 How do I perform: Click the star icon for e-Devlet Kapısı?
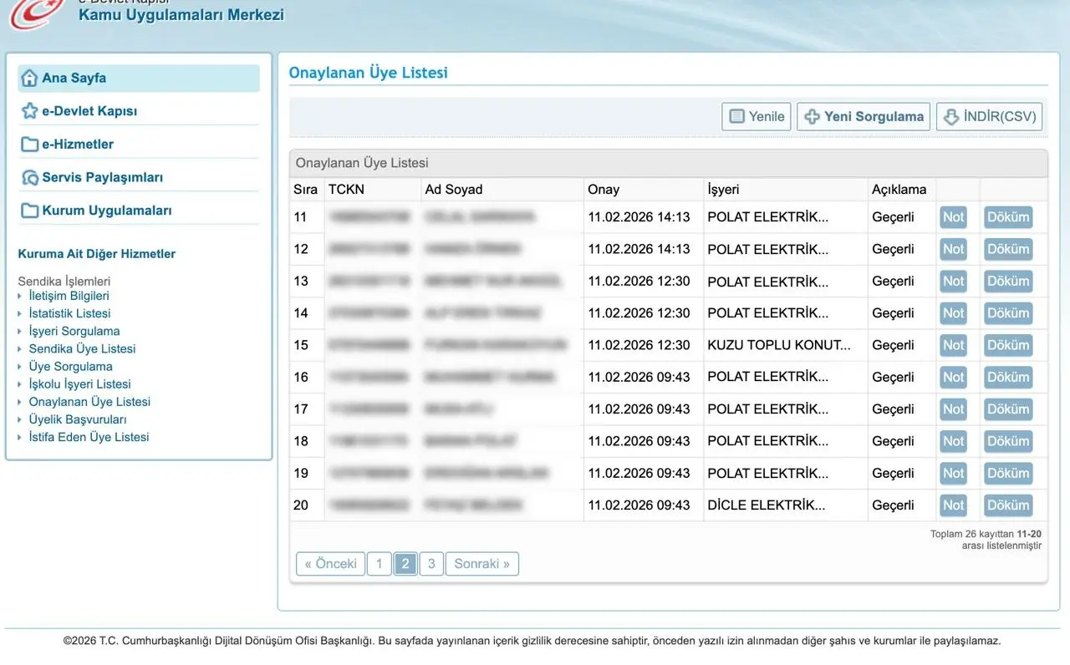29,111
